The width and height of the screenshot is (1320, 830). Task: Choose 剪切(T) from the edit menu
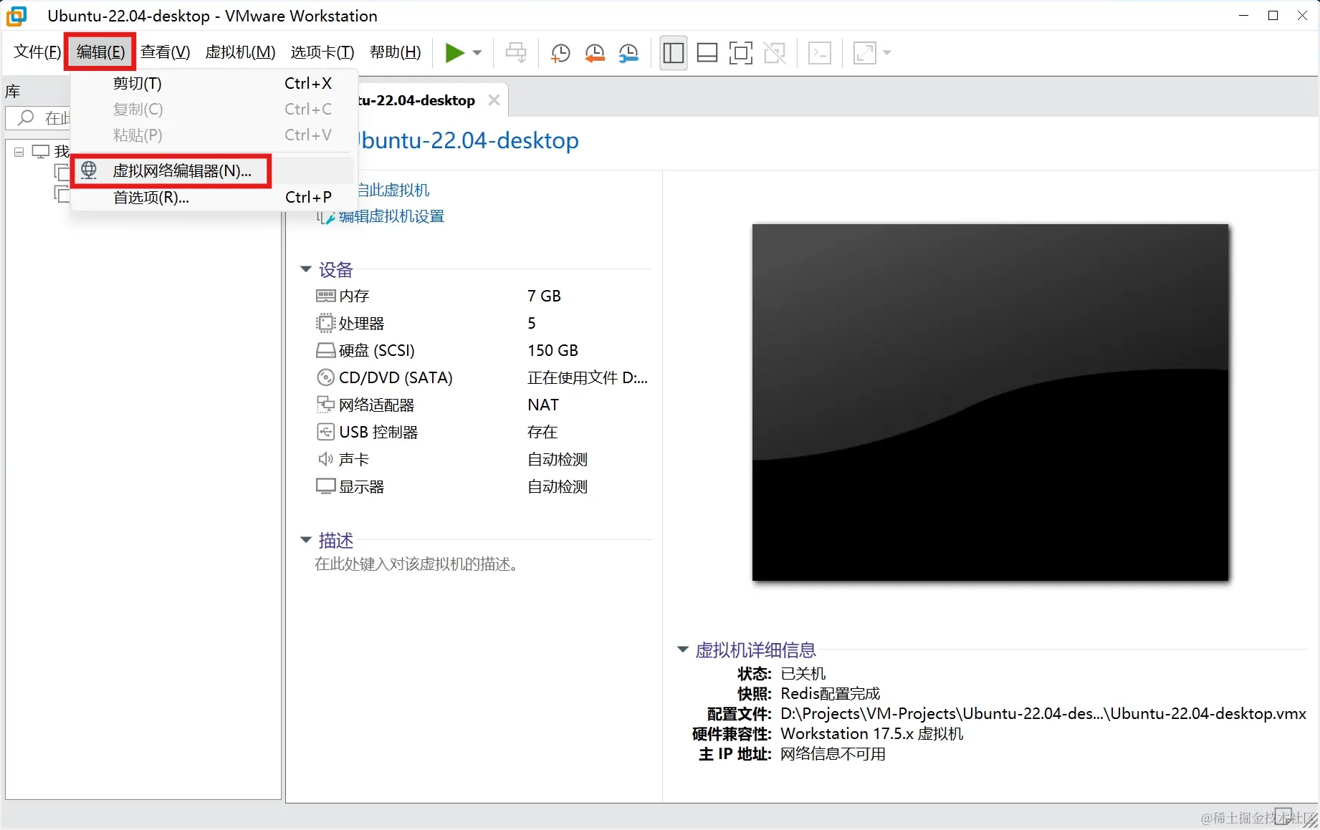pyautogui.click(x=213, y=83)
